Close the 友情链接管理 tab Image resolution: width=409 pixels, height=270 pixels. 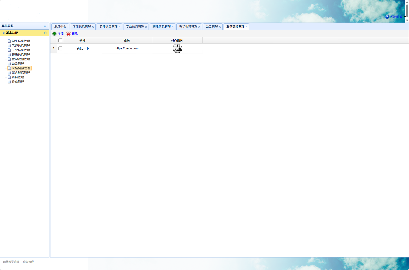tap(246, 27)
